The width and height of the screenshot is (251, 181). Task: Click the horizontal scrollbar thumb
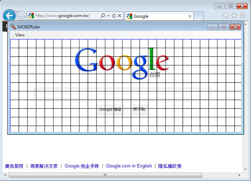tap(111, 175)
